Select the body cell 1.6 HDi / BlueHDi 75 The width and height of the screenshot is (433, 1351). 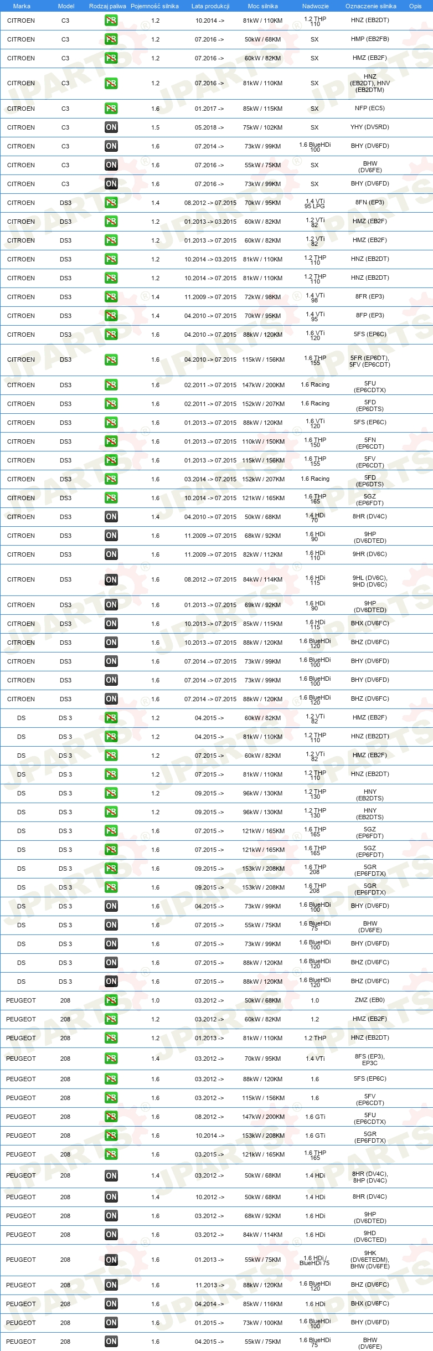coord(315,1260)
